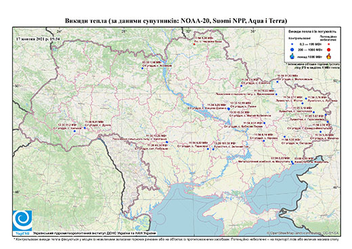Click the large blue circle legend symbol

tap(292, 49)
